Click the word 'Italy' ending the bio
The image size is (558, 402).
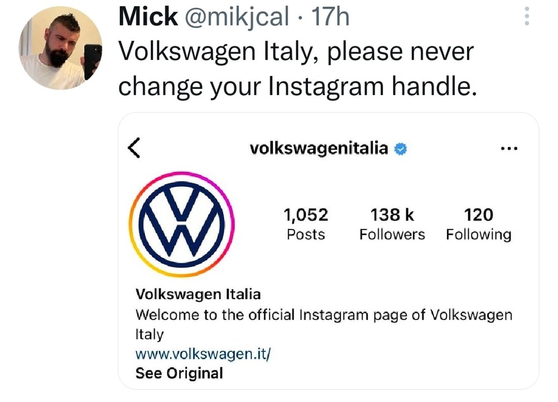click(150, 334)
